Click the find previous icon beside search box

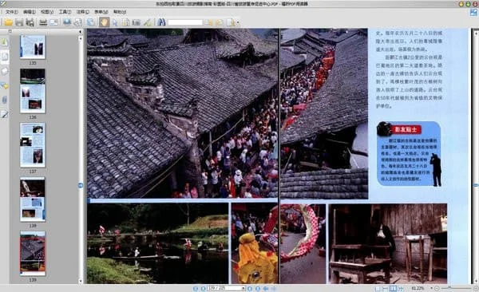(x=210, y=22)
